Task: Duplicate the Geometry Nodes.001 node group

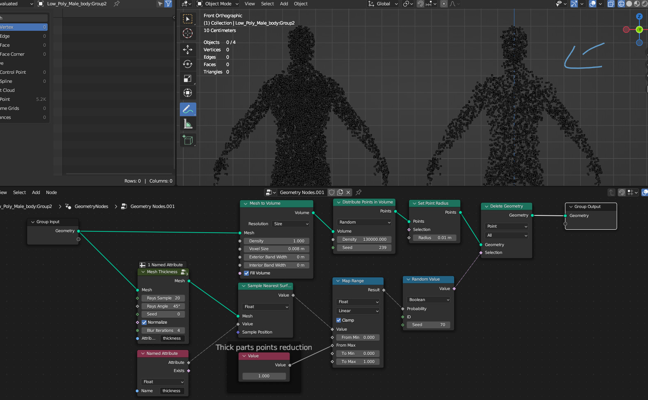Action: [340, 192]
